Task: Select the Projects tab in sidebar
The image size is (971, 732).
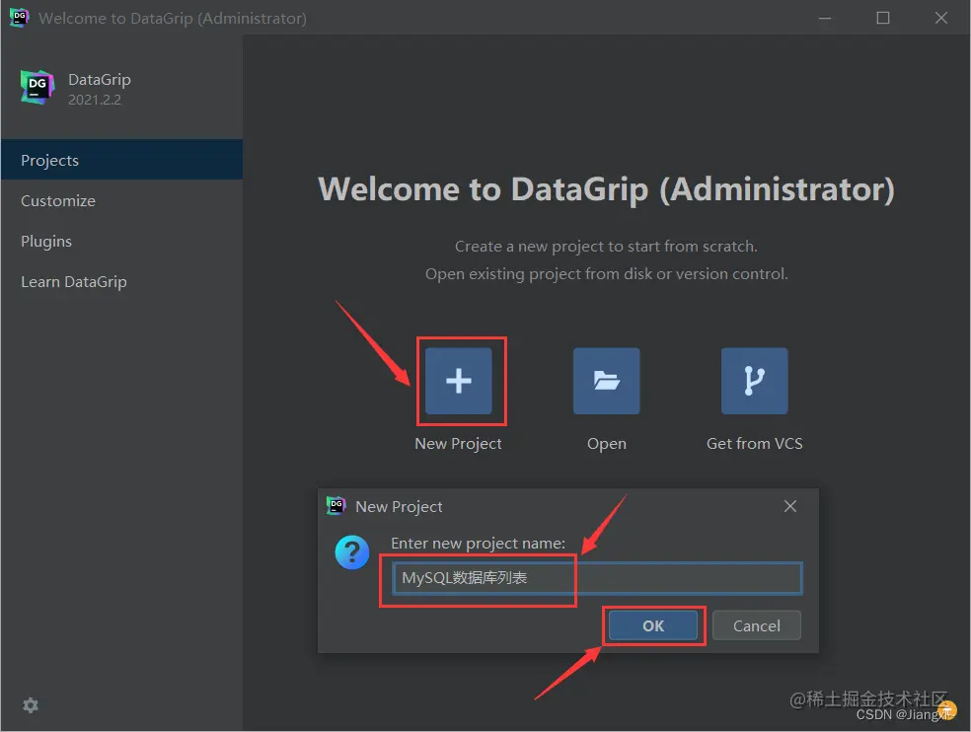Action: click(122, 160)
